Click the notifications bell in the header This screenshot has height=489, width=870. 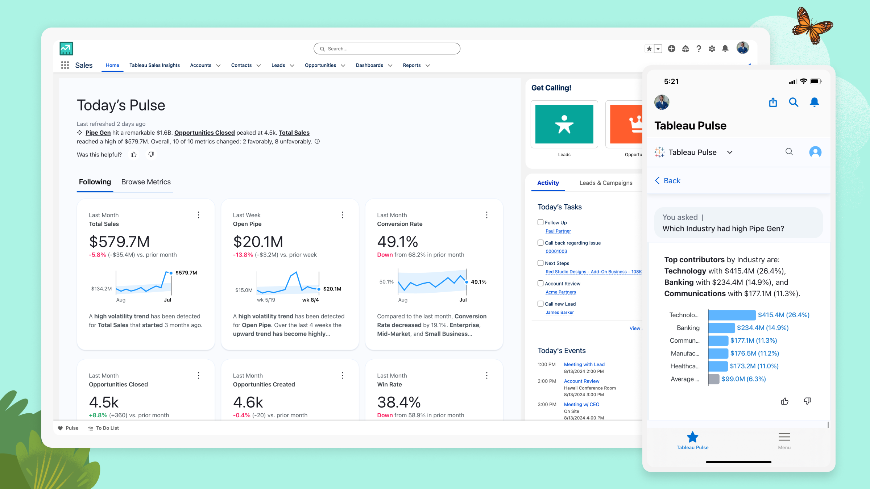pos(725,48)
